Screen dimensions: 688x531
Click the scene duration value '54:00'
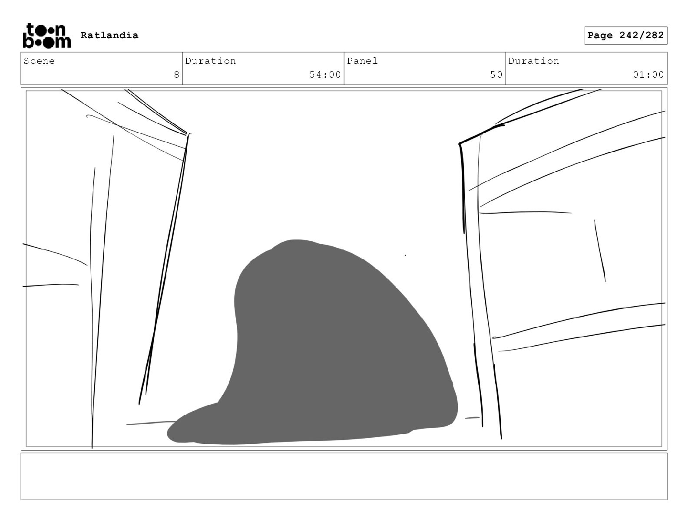coord(325,75)
